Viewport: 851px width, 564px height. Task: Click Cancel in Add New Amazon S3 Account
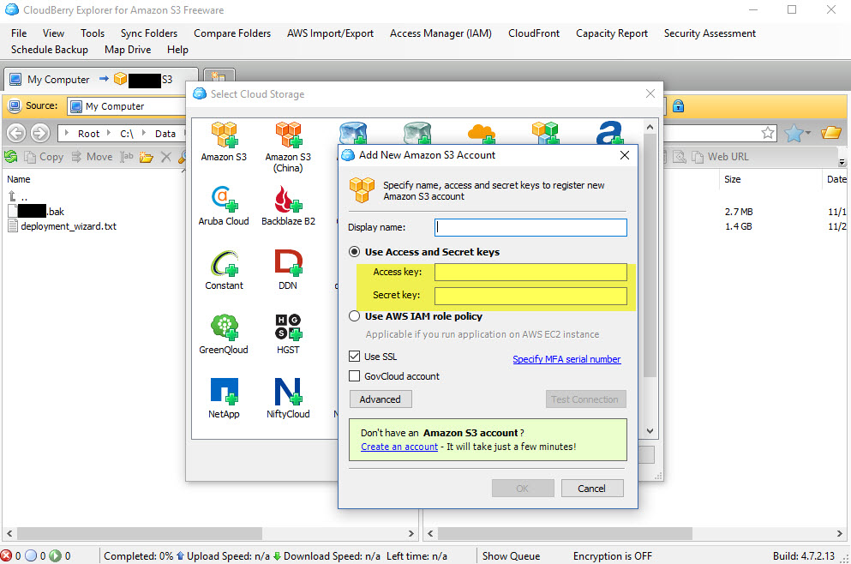591,488
